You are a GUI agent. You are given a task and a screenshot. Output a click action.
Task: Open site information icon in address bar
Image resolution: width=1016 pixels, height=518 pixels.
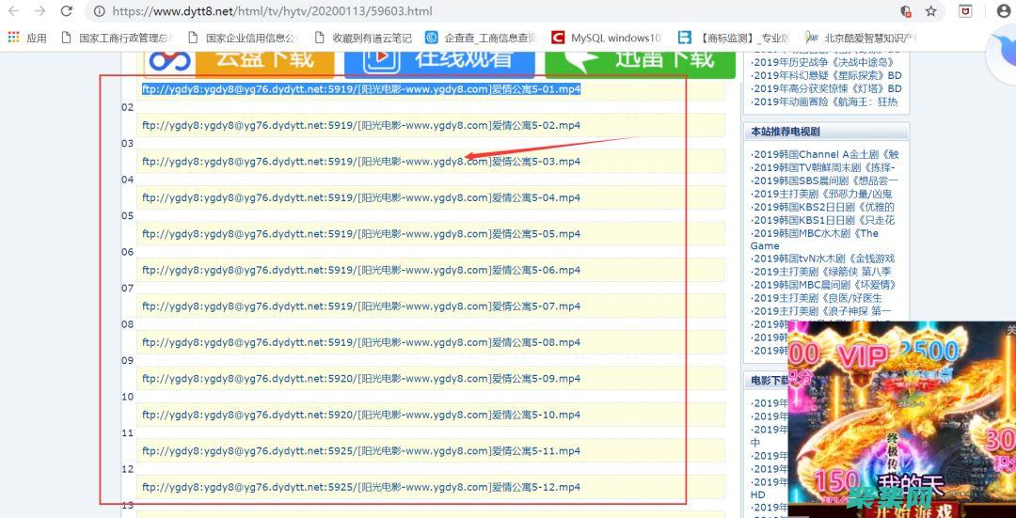tap(99, 11)
